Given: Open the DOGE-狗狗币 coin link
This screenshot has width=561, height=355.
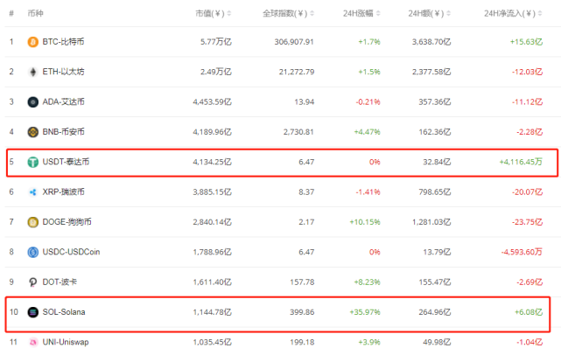Looking at the screenshot, I should pyautogui.click(x=67, y=222).
